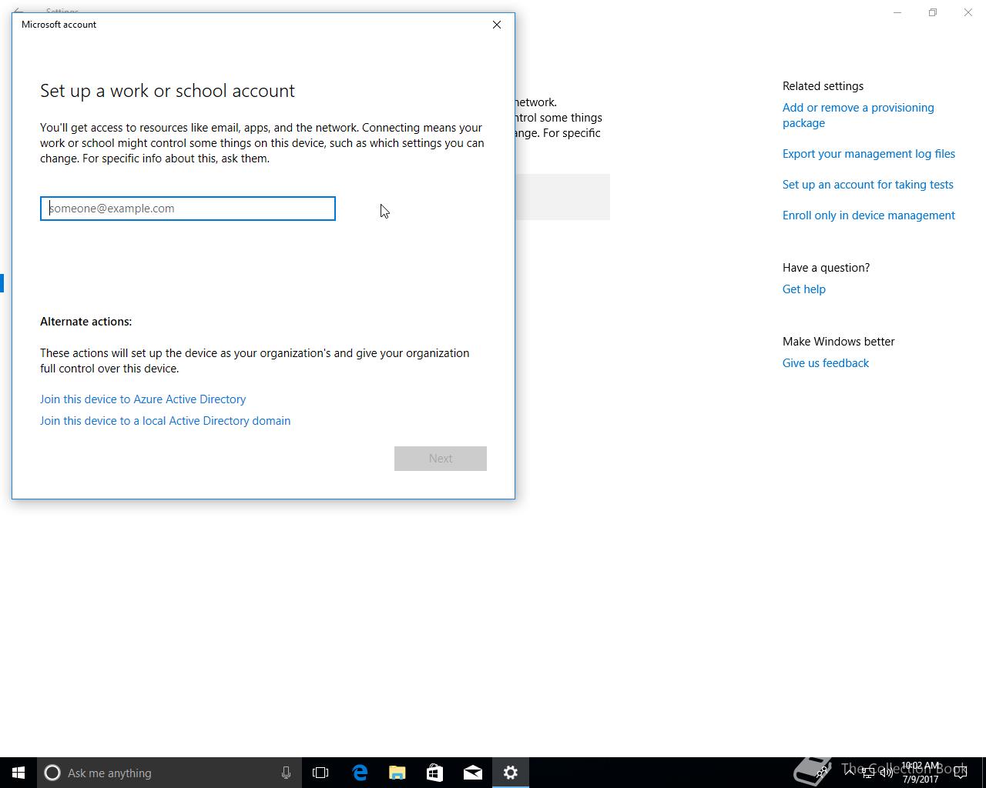Click the someone@example.com email field
This screenshot has height=788, width=986.
(x=188, y=209)
